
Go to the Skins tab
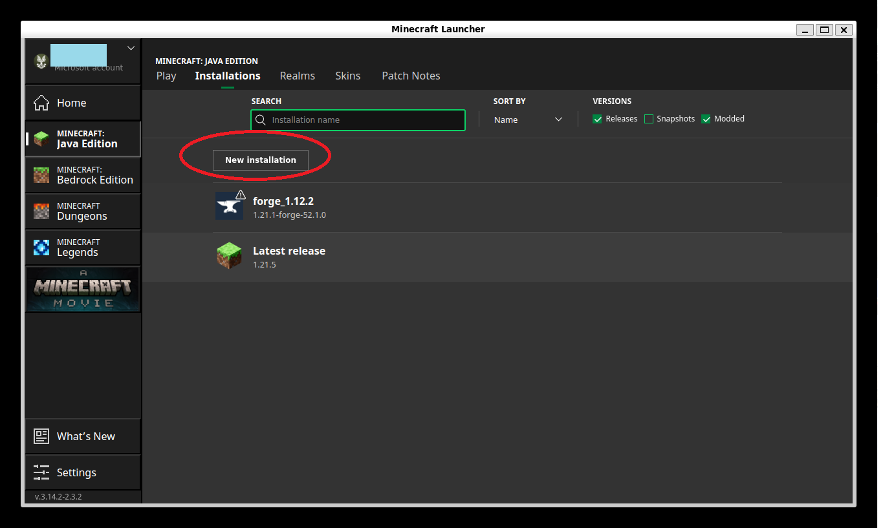coord(348,76)
